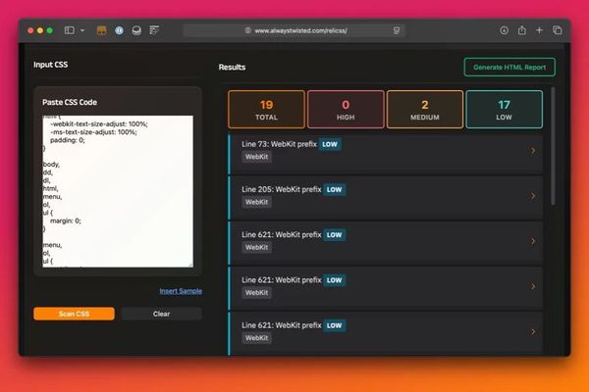Open a new tab with the plus icon

[539, 30]
